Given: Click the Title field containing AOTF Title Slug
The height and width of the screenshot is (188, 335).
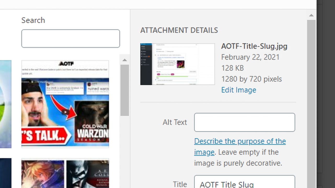Looking at the screenshot, I should [244, 183].
